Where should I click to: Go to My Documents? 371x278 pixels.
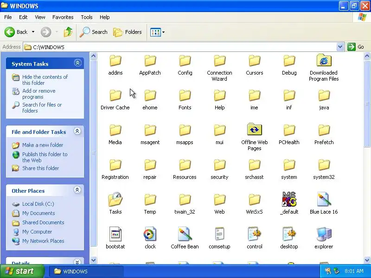pyautogui.click(x=38, y=213)
